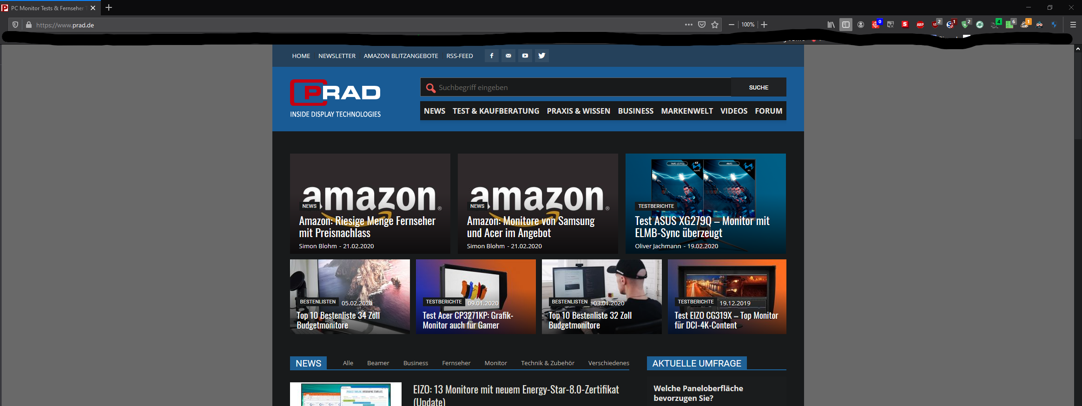Toggle the Firefox sidebar icon
Viewport: 1082px width, 406px height.
click(846, 25)
